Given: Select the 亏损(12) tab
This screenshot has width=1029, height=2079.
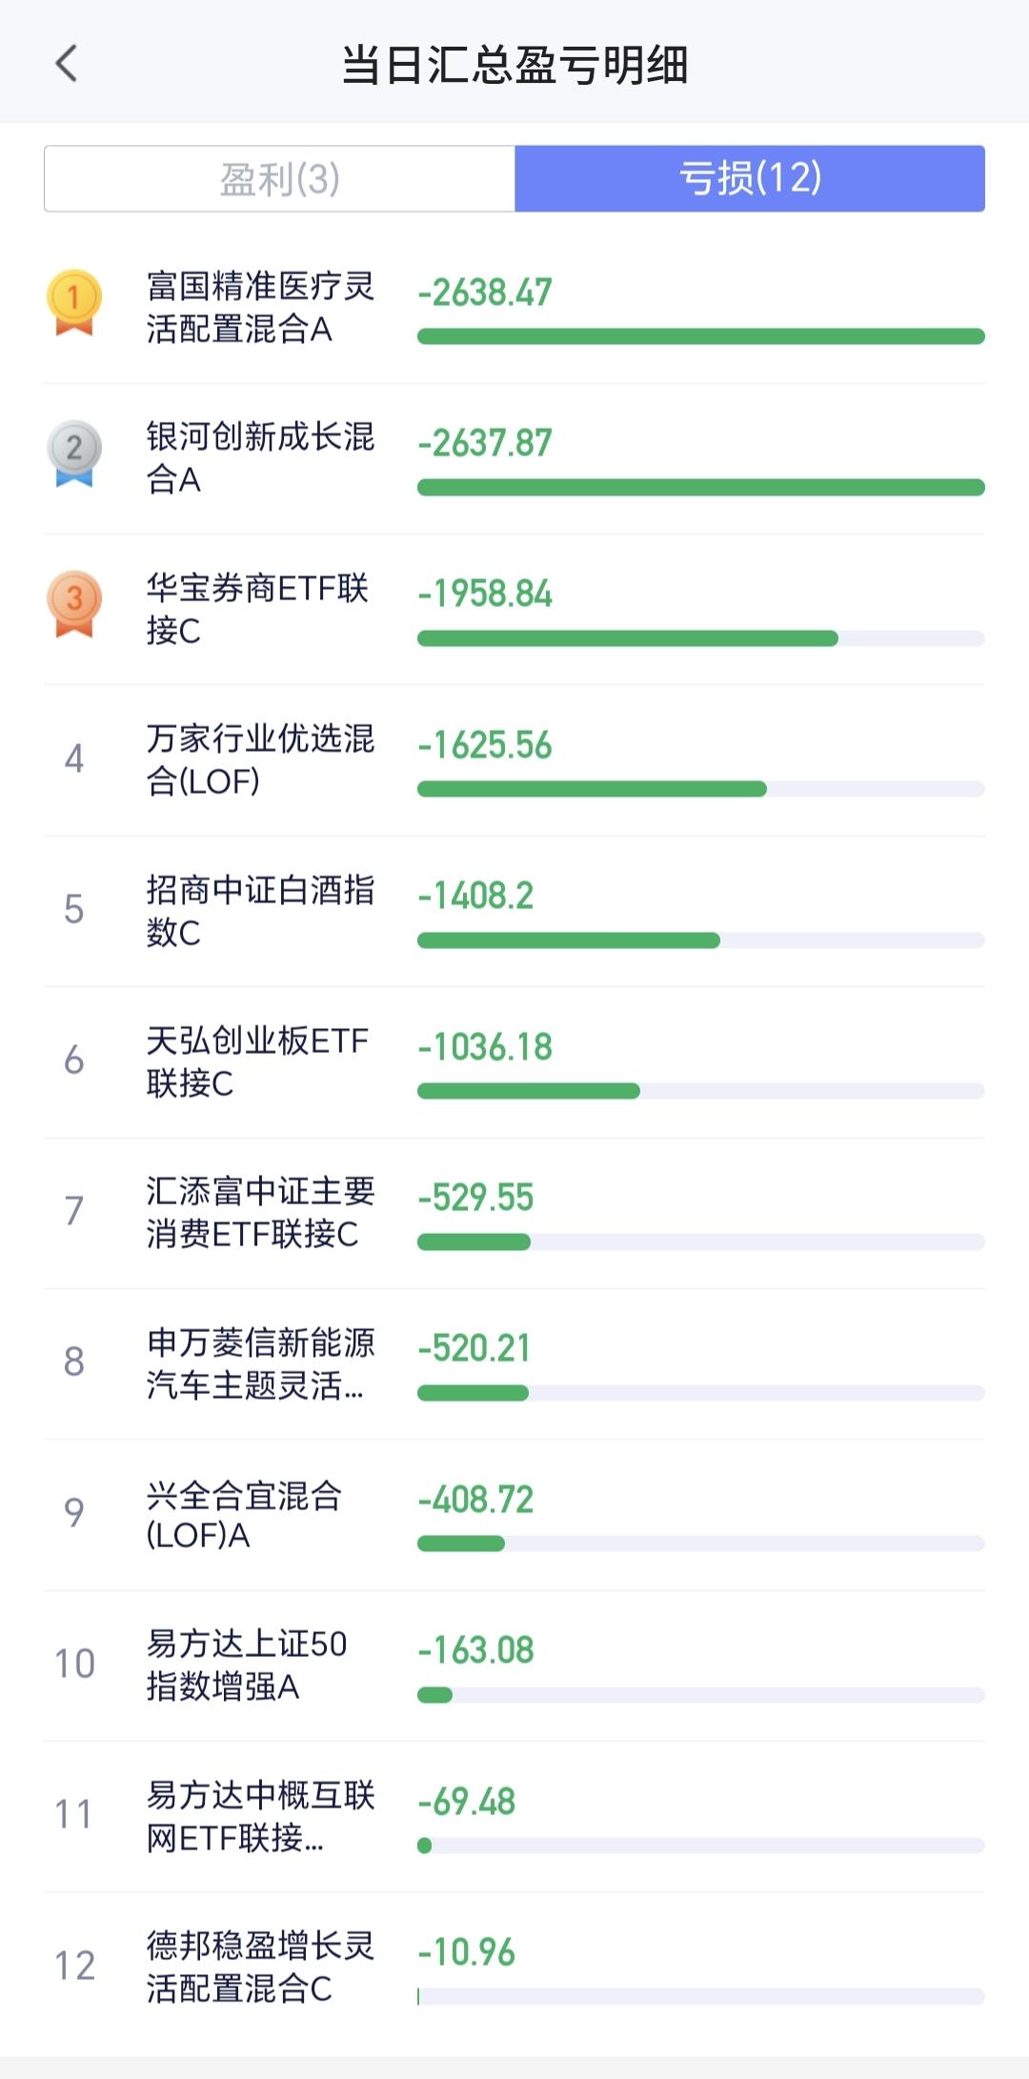Looking at the screenshot, I should tap(750, 179).
